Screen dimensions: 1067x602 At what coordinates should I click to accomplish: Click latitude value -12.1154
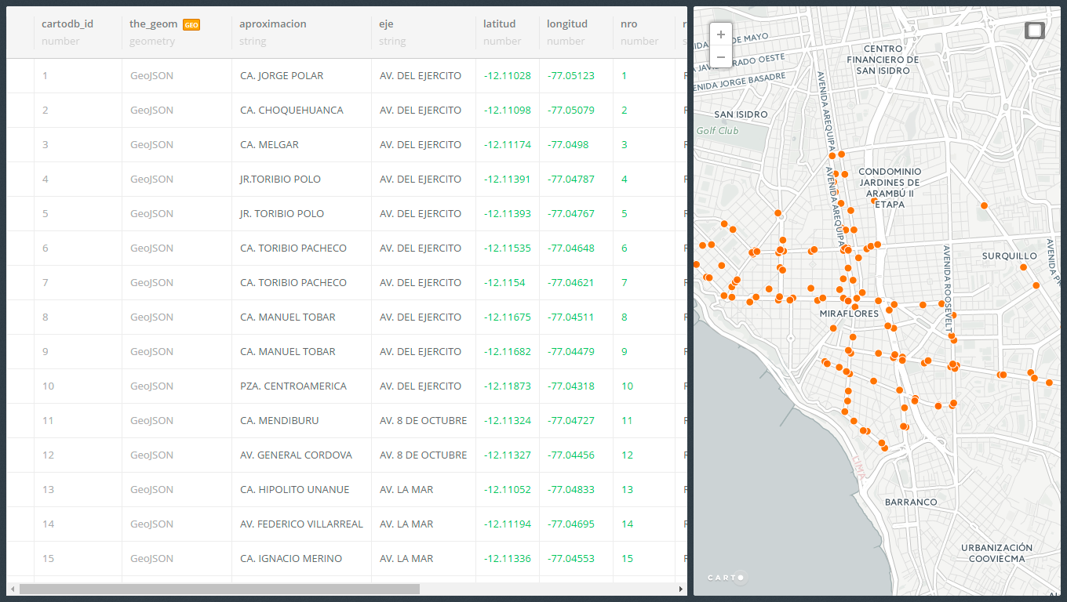click(x=504, y=283)
